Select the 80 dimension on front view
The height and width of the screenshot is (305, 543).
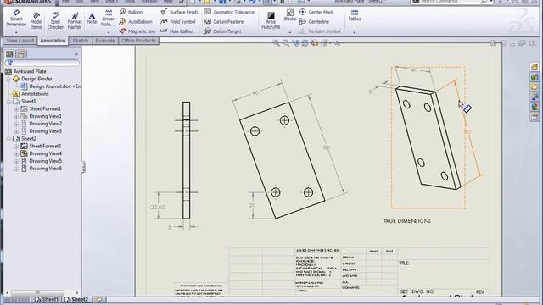point(326,147)
